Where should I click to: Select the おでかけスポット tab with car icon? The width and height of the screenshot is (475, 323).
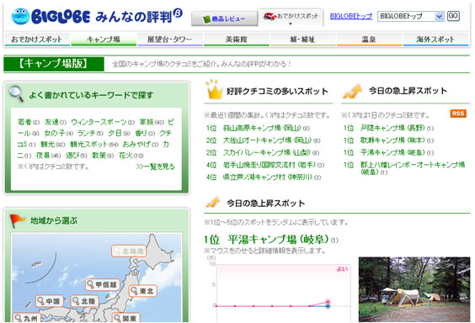291,17
